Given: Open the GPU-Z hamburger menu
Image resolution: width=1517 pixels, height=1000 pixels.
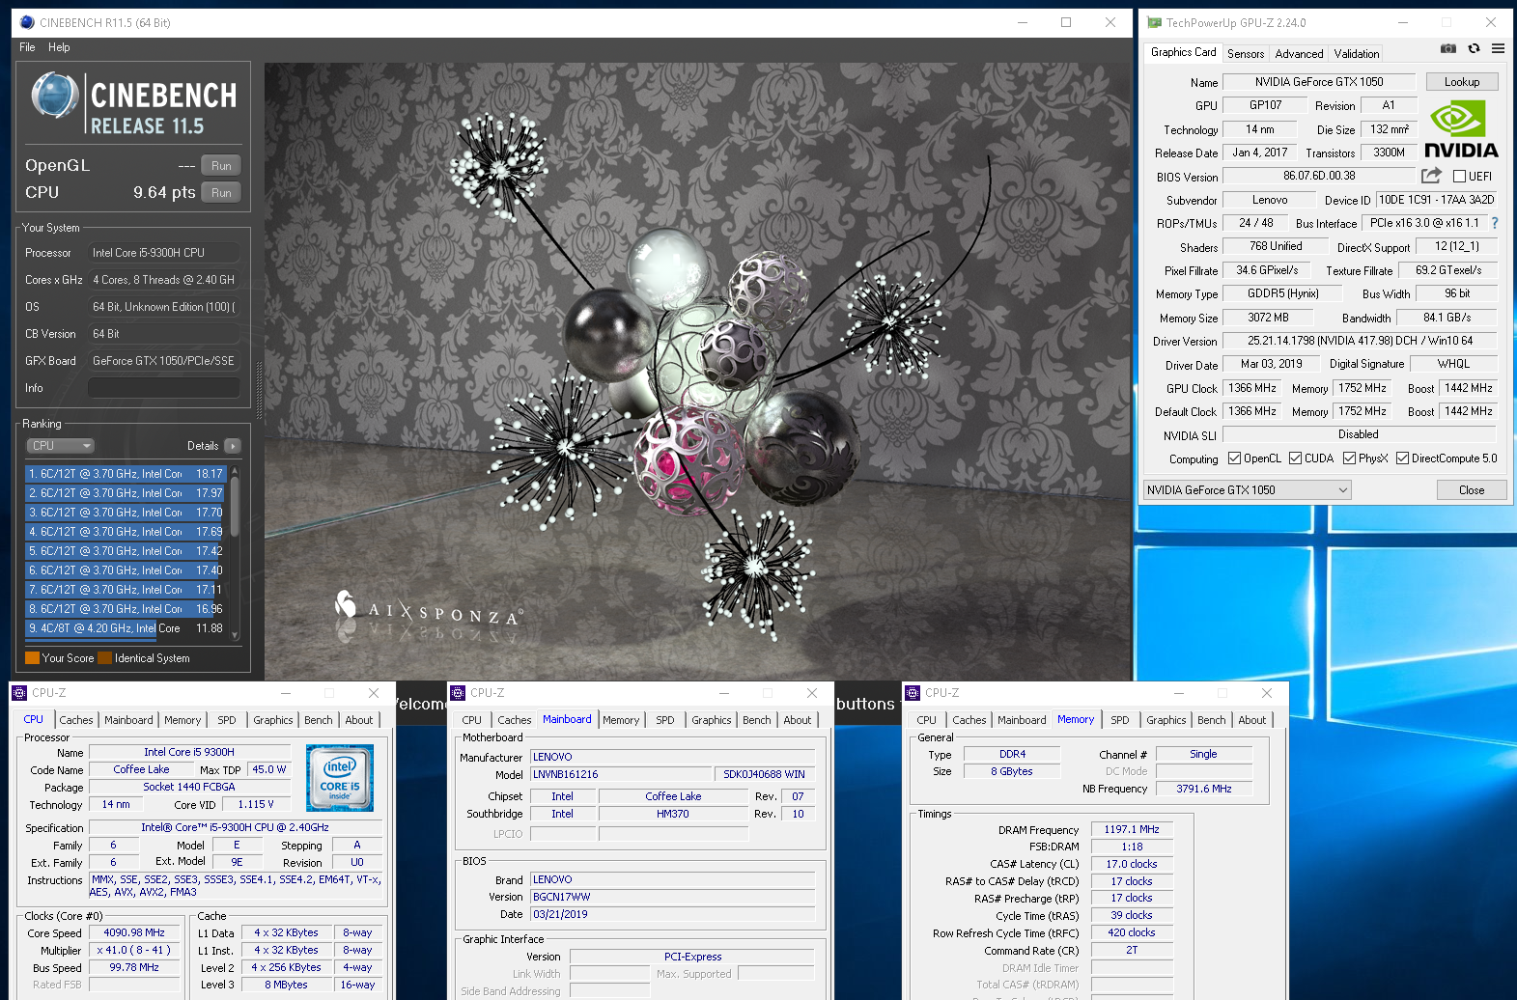Looking at the screenshot, I should tap(1498, 48).
